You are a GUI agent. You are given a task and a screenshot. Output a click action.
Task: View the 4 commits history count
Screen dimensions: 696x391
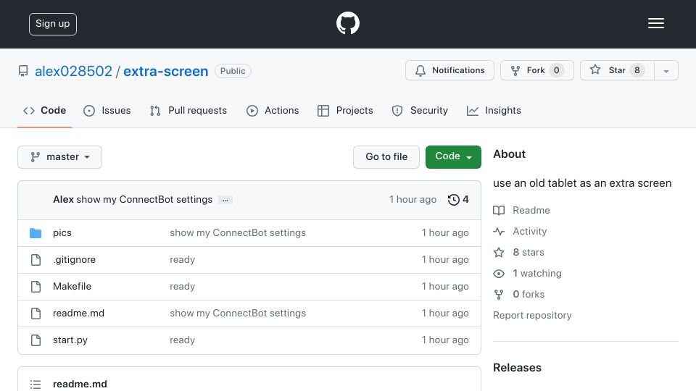pos(458,200)
